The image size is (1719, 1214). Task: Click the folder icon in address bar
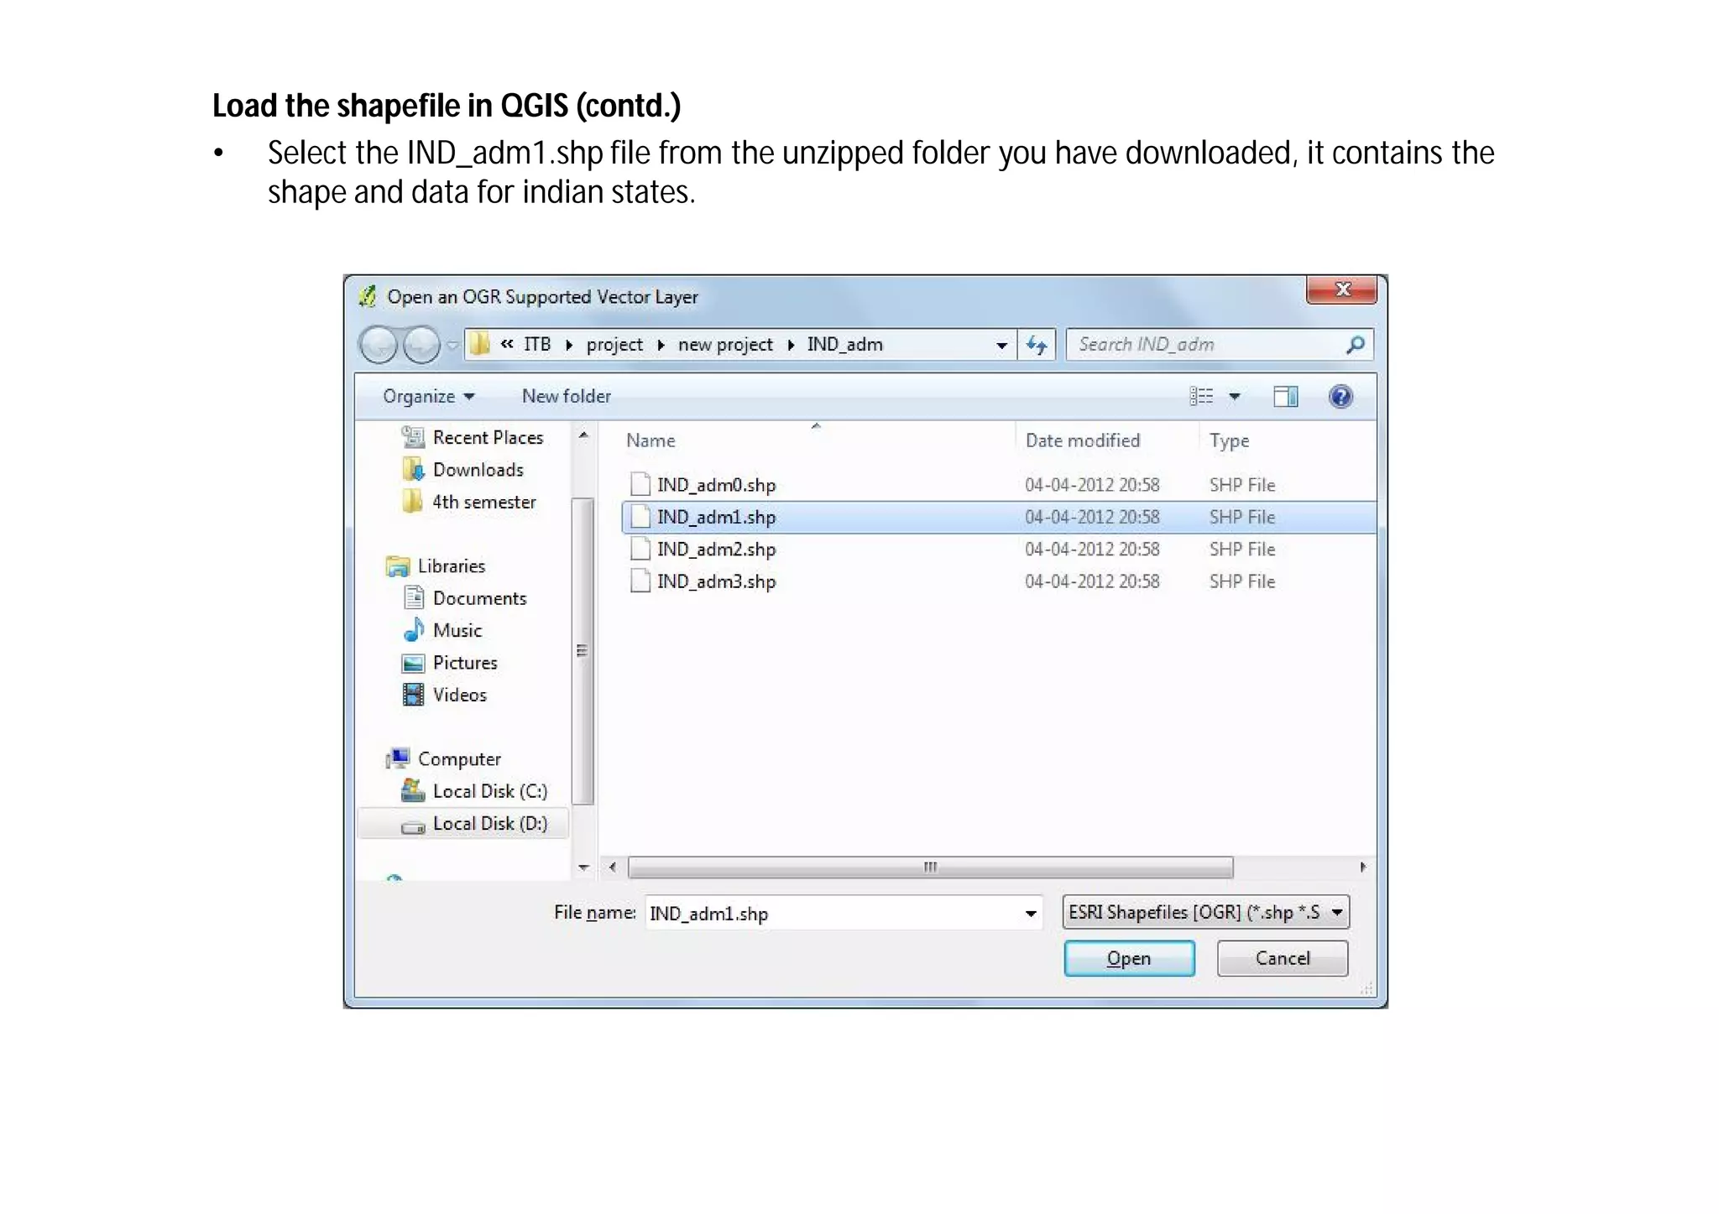click(479, 344)
